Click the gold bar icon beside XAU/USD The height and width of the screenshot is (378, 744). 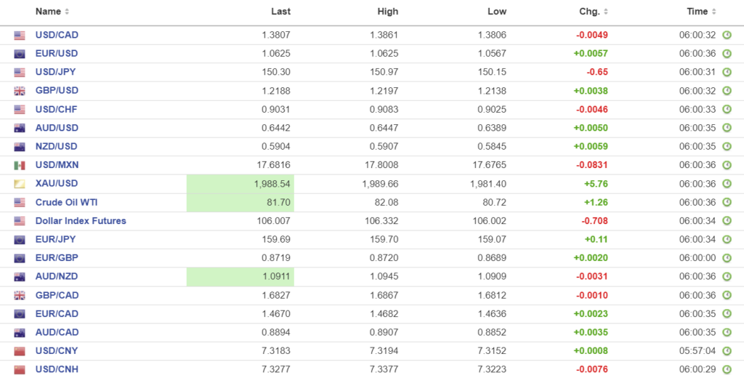20,184
